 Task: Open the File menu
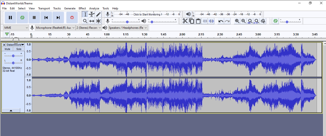pos(4,8)
